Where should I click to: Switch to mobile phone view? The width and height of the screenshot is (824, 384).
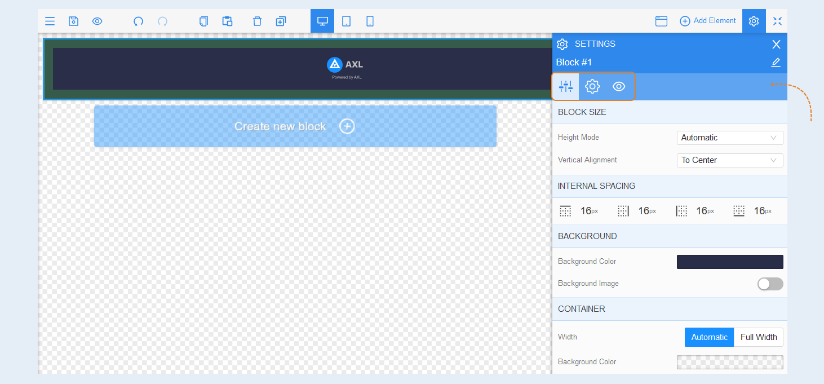click(370, 21)
